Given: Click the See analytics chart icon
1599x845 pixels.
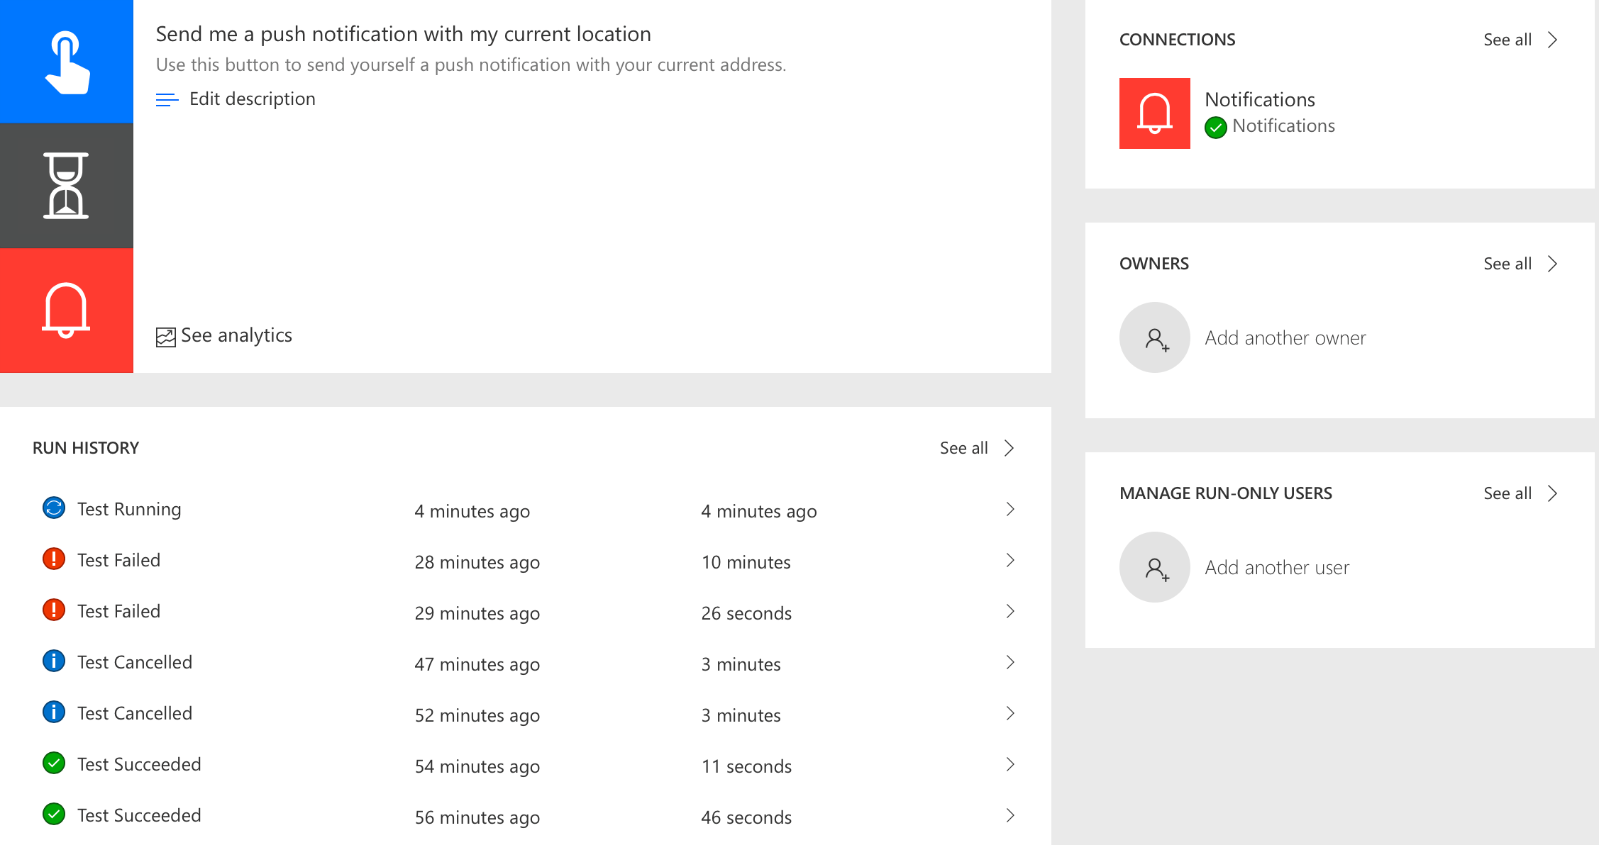Looking at the screenshot, I should pyautogui.click(x=165, y=337).
